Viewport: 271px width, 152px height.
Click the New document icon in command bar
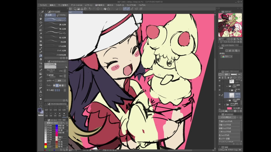(x=75, y=9)
